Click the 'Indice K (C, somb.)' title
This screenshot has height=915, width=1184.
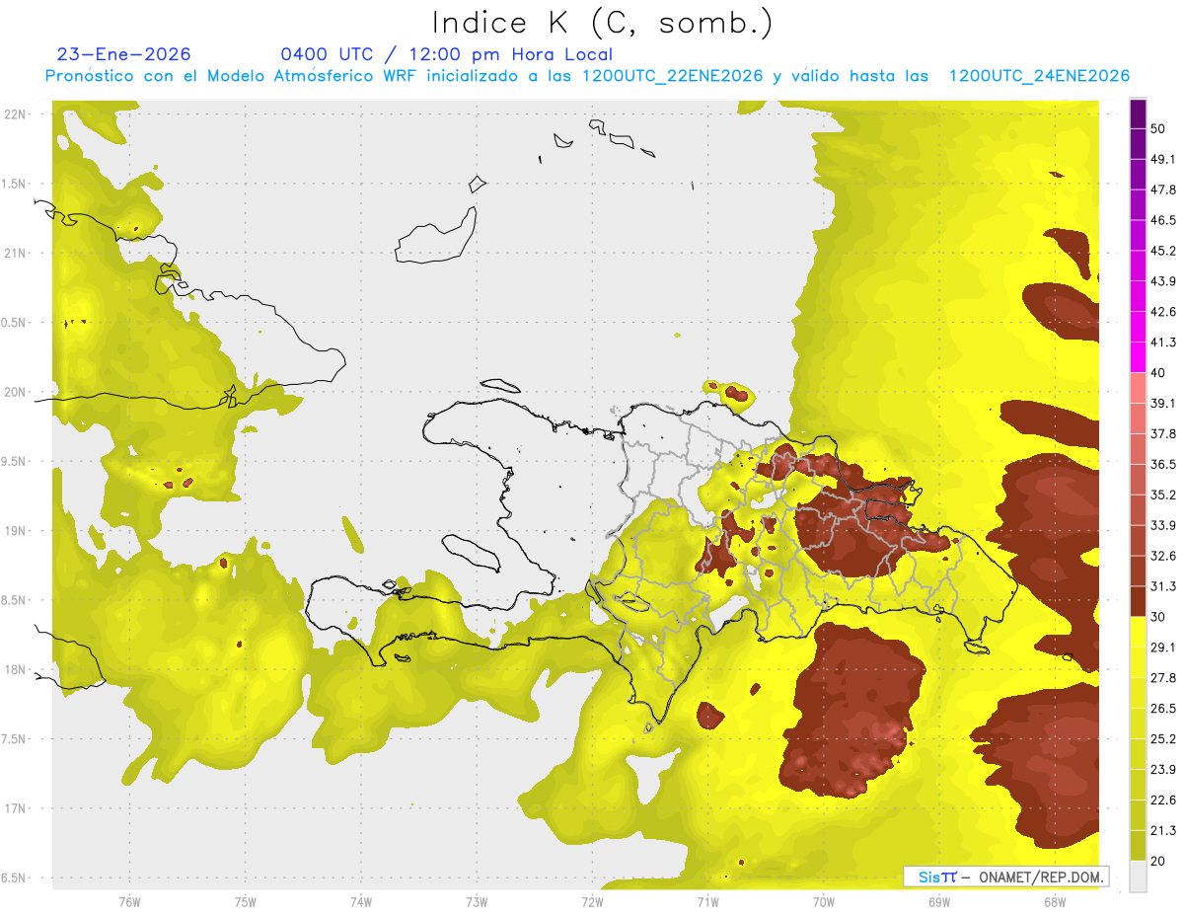tap(603, 24)
